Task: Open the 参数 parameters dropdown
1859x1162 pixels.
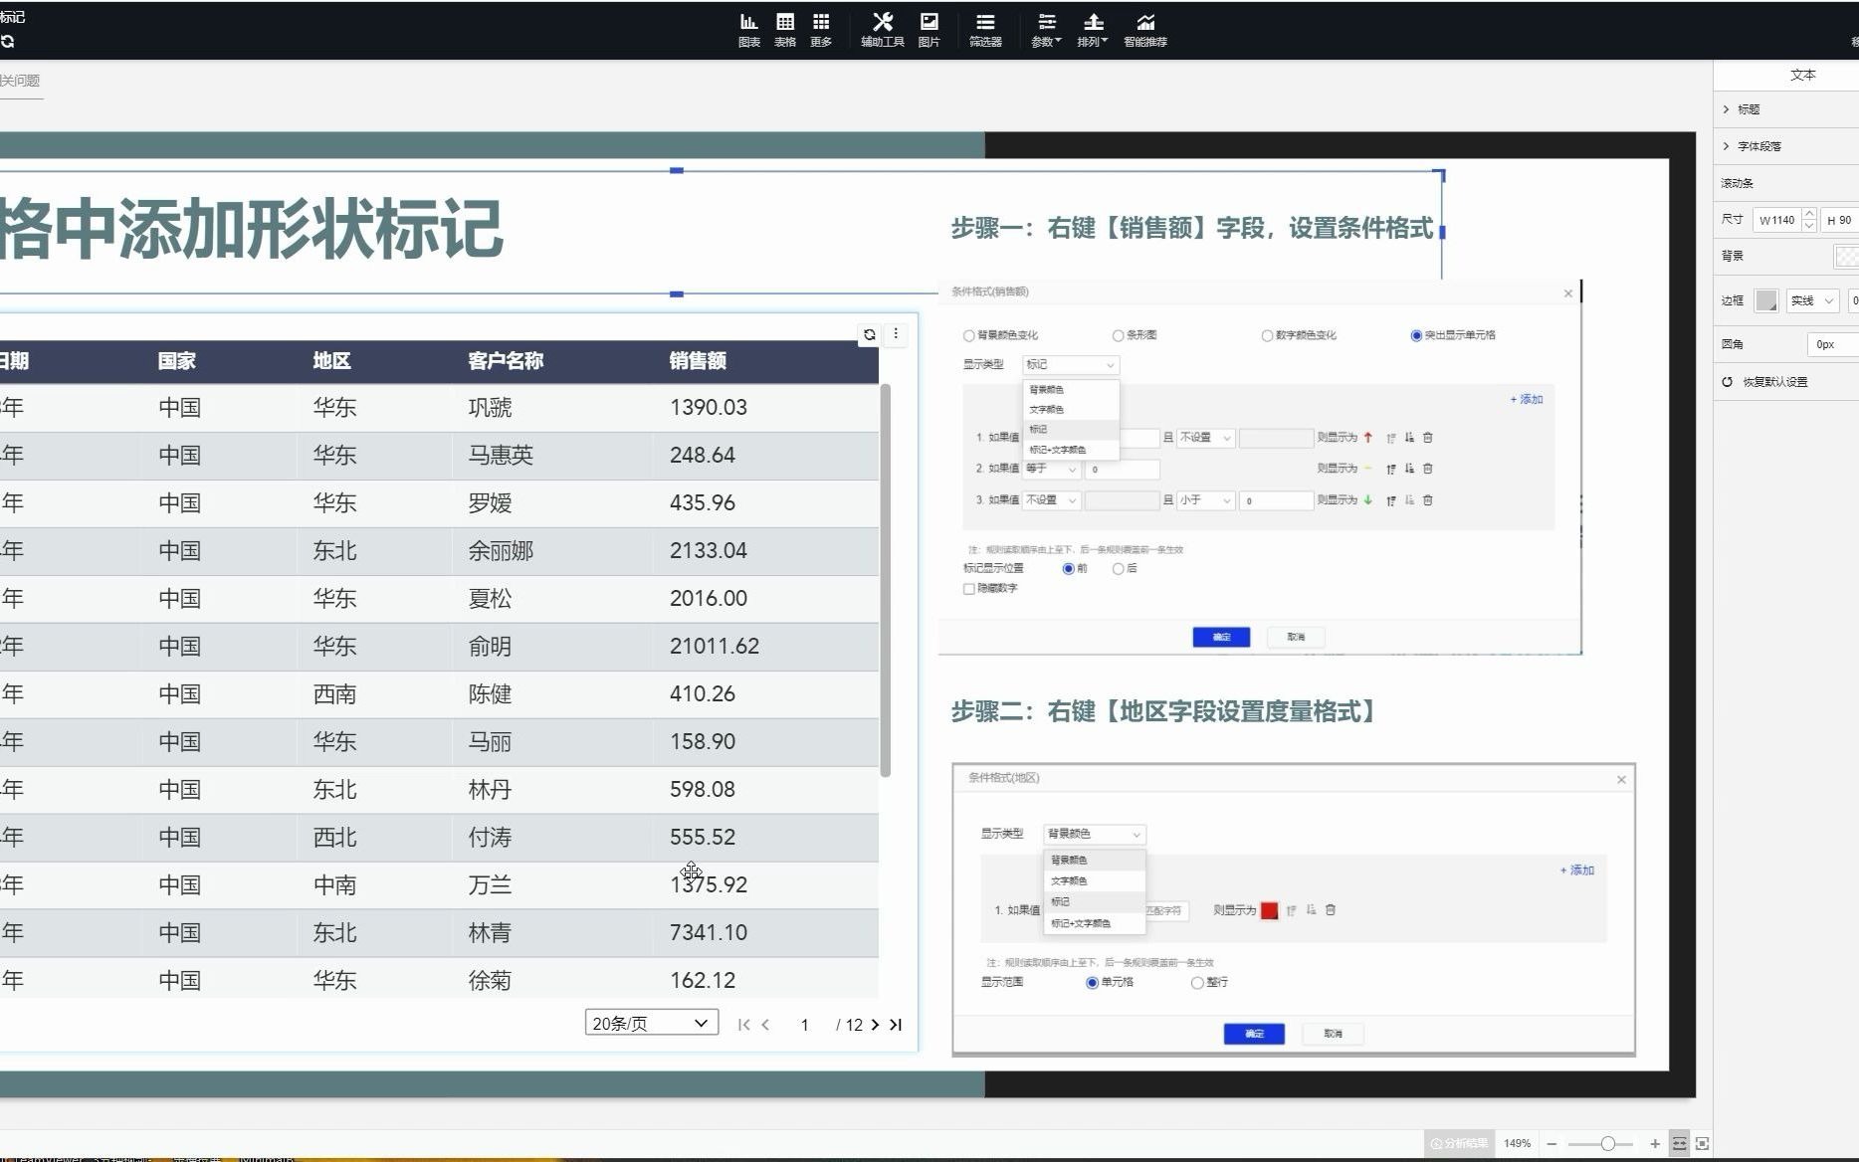Action: click(x=1046, y=30)
